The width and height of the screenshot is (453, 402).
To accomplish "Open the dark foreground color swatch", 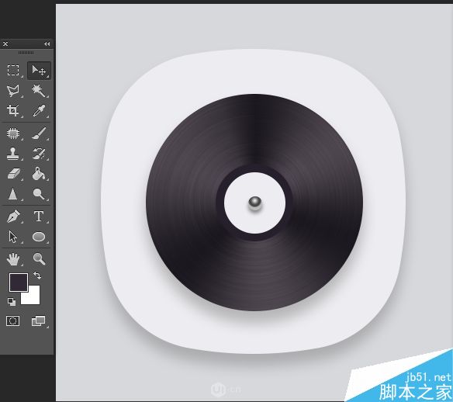I will [19, 282].
